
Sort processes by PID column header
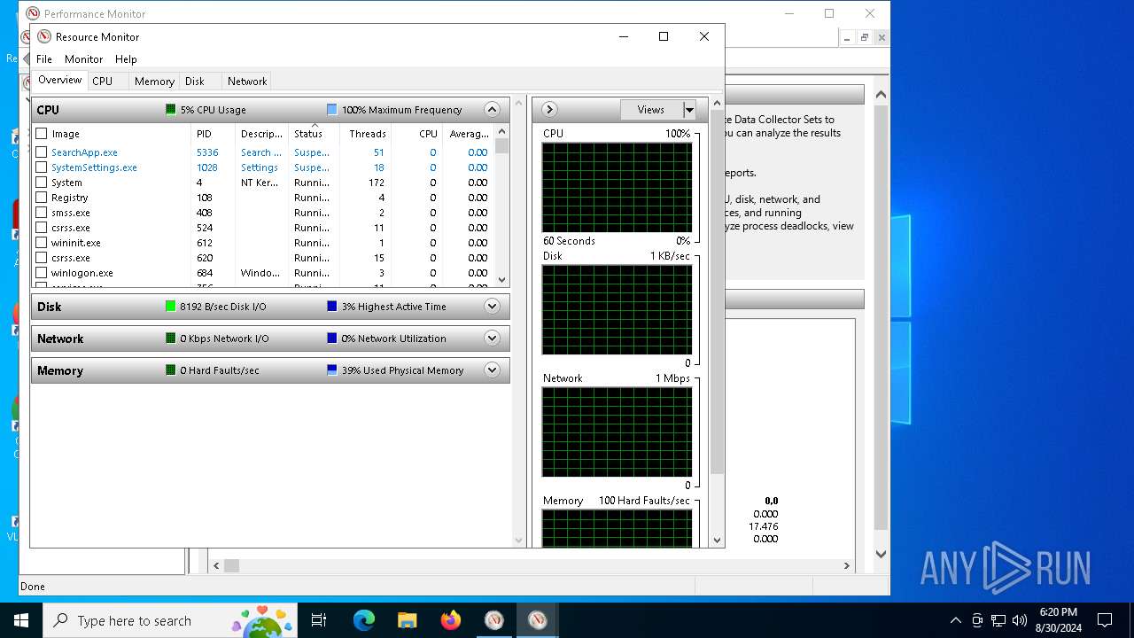[213, 134]
